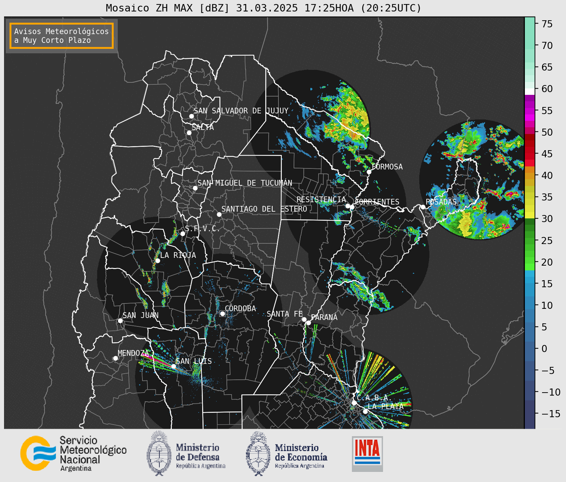Select the Santiago del Estero city marker

tap(219, 214)
